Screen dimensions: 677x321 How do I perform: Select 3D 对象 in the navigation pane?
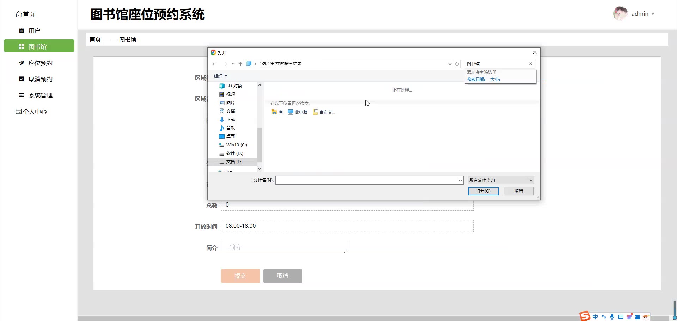[230, 86]
